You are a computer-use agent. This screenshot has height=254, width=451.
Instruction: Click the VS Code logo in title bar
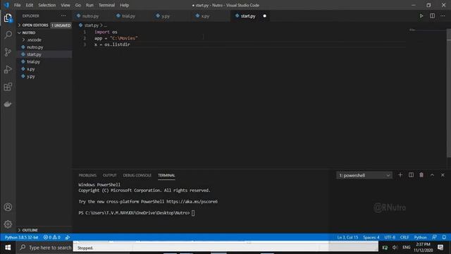(6, 5)
